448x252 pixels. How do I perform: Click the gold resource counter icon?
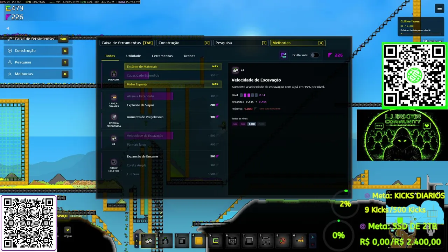pos(8,8)
